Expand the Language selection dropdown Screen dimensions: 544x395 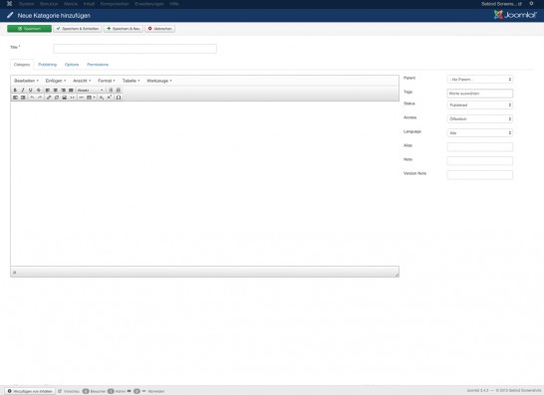click(479, 132)
